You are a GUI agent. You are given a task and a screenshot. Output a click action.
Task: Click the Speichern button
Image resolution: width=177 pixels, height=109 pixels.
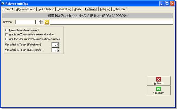(159, 91)
